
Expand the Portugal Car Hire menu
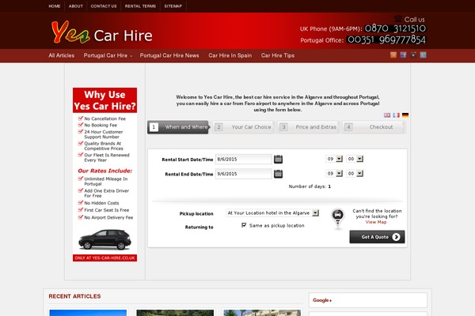(x=108, y=55)
